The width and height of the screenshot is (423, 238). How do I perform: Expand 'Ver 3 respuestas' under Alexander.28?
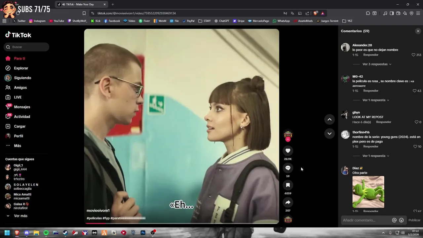coord(377,64)
